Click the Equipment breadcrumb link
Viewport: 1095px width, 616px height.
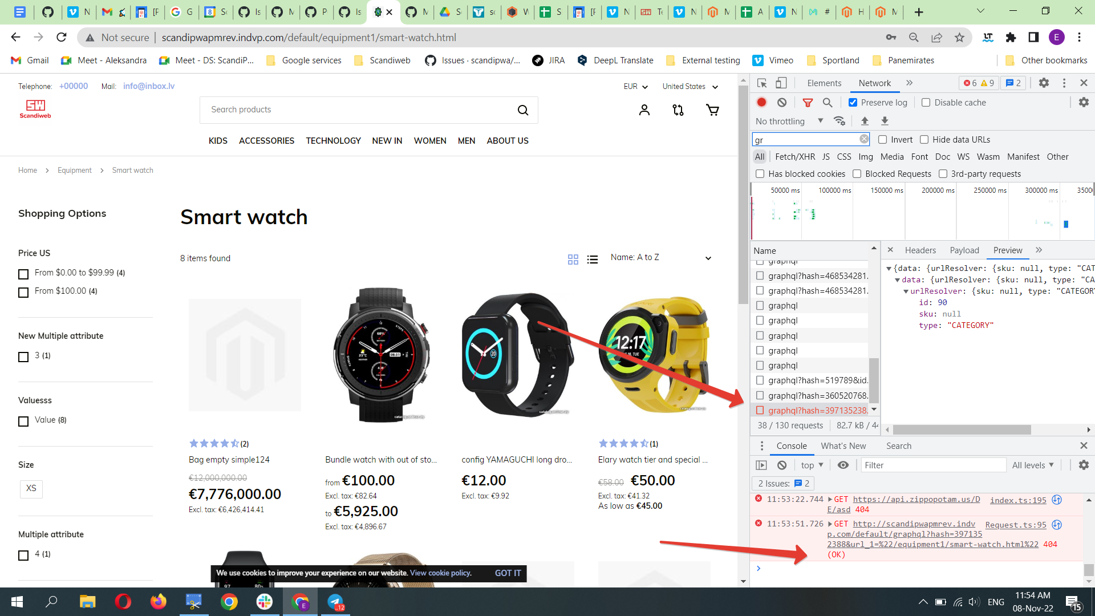pos(74,171)
